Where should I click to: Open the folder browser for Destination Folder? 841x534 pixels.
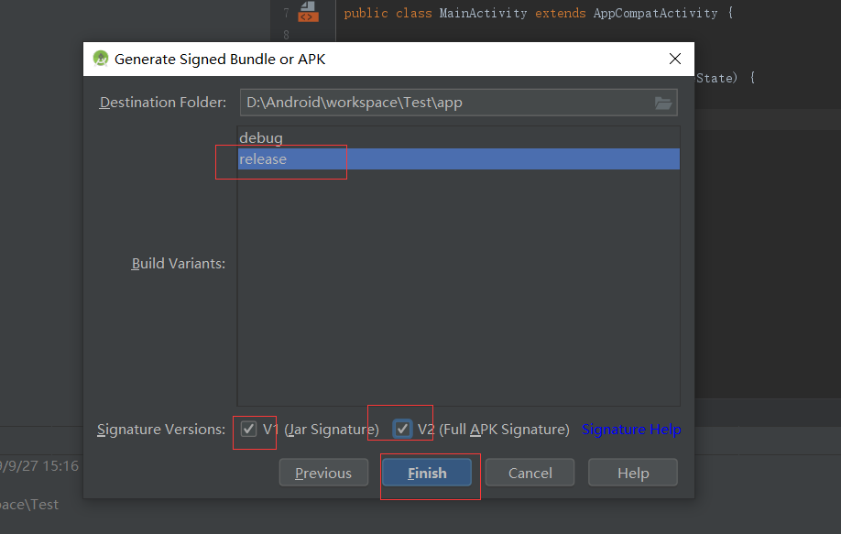pos(662,103)
